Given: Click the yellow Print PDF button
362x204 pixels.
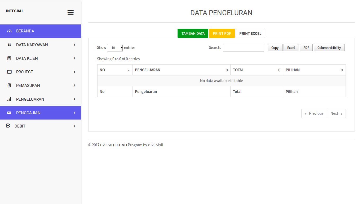Looking at the screenshot, I should 222,33.
